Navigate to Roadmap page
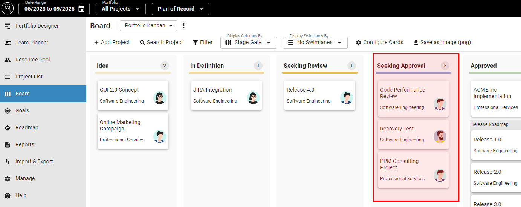This screenshot has height=207, width=521. [x=43, y=128]
